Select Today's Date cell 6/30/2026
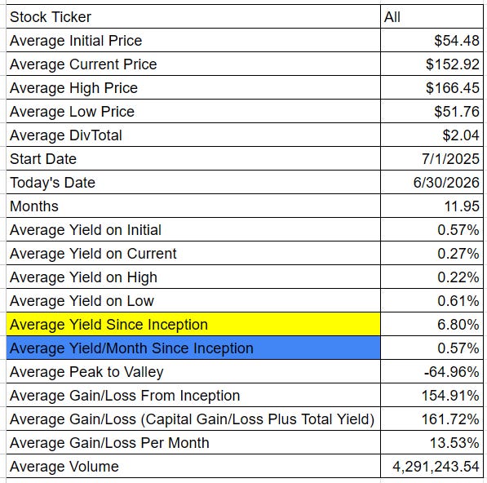 click(x=432, y=182)
